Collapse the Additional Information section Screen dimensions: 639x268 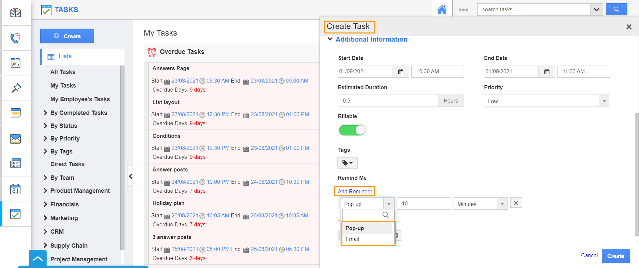point(330,39)
